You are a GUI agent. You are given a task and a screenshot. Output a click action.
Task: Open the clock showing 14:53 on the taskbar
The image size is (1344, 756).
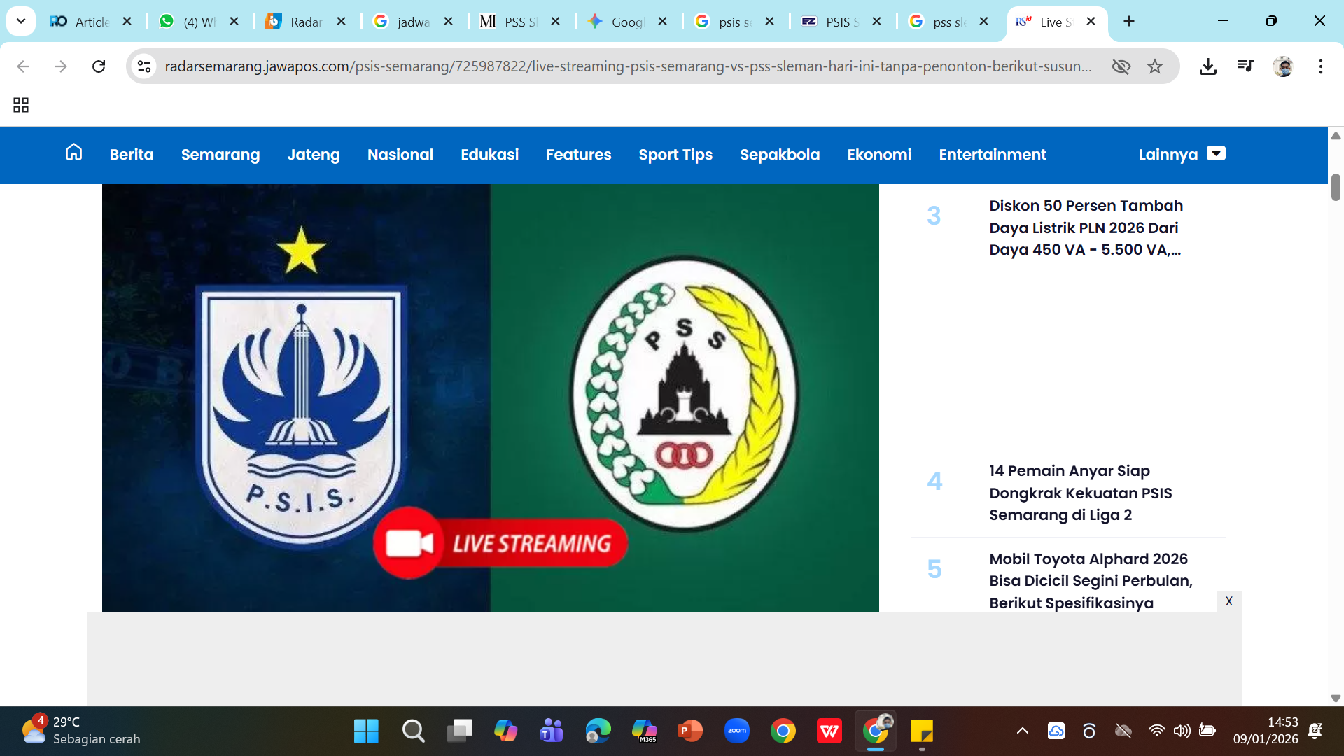pos(1266,731)
